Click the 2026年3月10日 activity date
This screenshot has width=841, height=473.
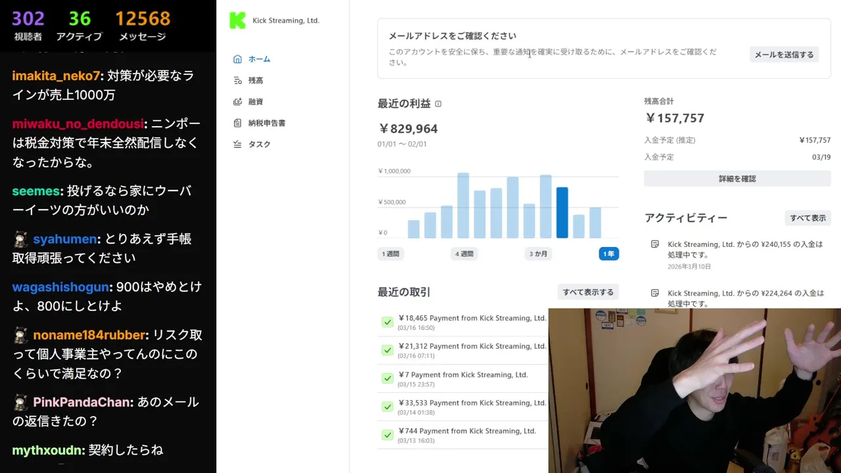click(x=689, y=267)
